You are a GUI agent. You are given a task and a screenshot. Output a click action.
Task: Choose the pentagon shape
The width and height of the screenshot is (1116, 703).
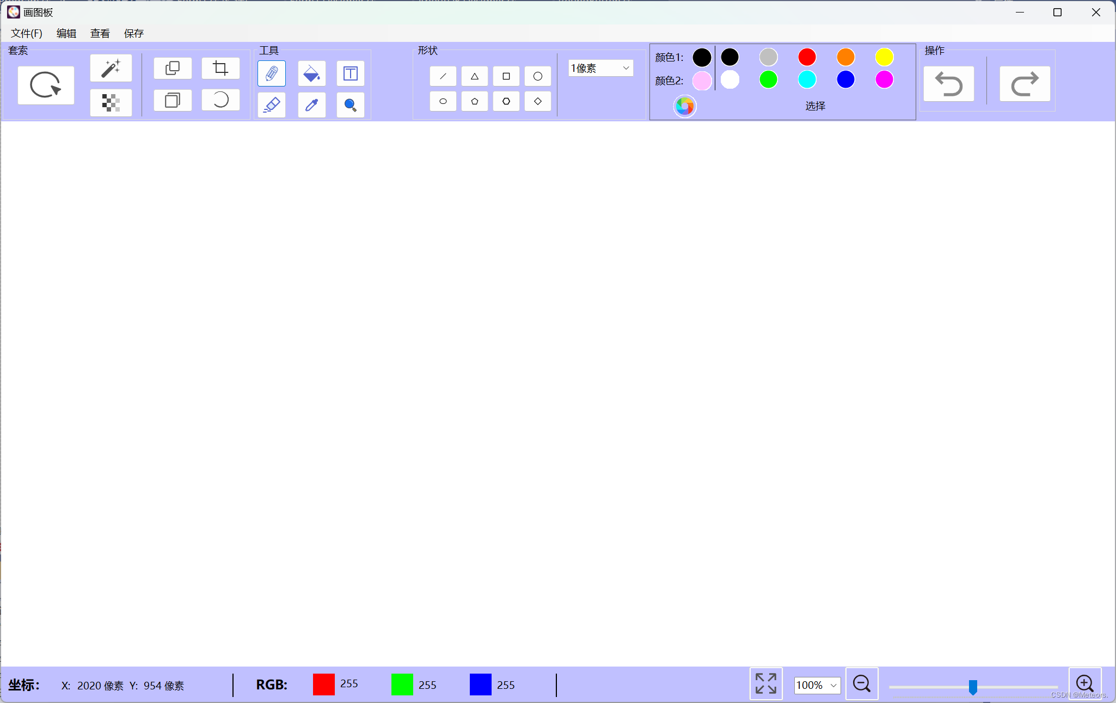[475, 101]
